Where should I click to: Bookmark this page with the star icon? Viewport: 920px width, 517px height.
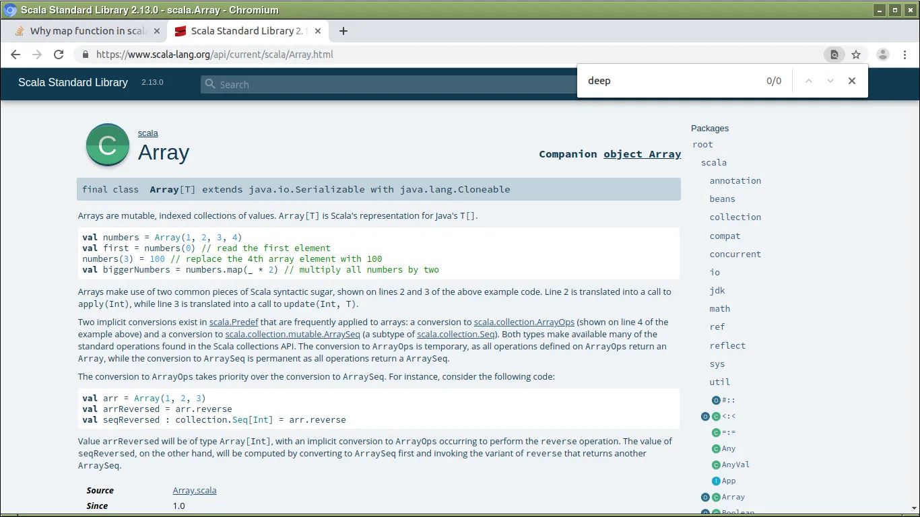[856, 55]
